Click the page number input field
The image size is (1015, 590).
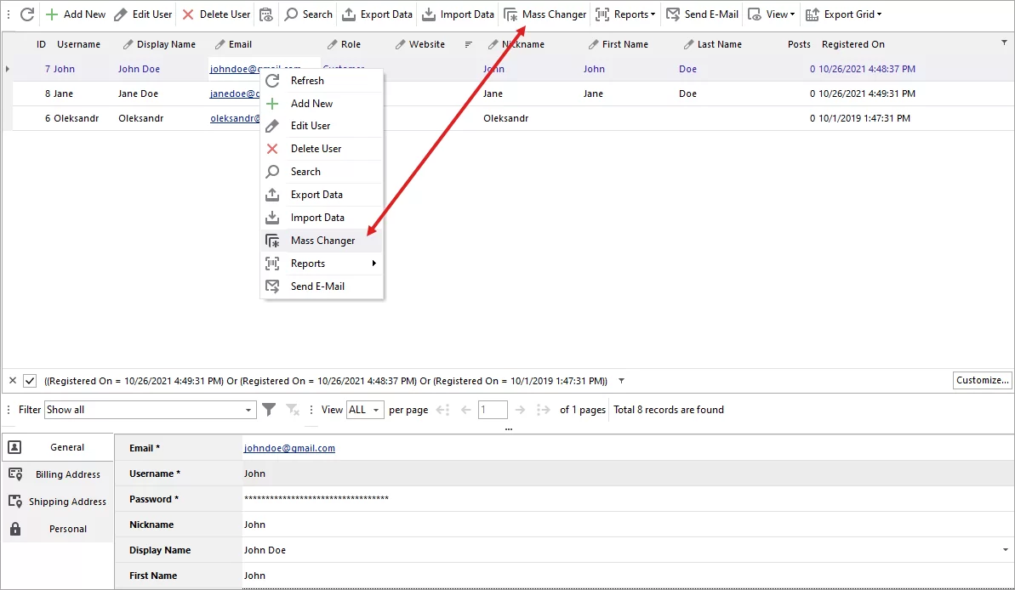493,410
